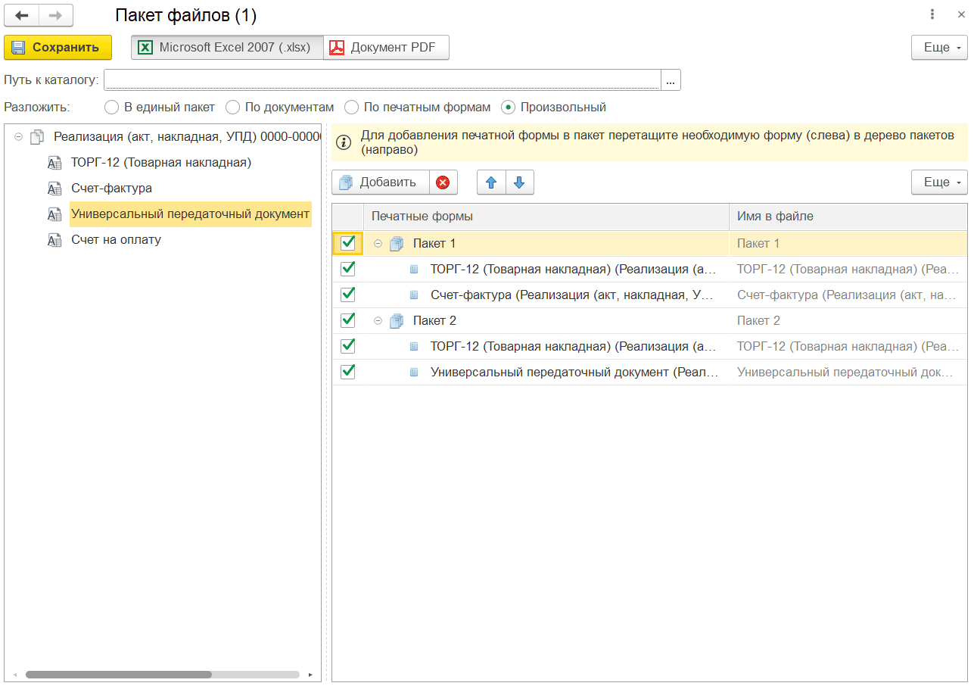Choose Документ PDF format
Screen dimensions: 974x686
point(386,48)
